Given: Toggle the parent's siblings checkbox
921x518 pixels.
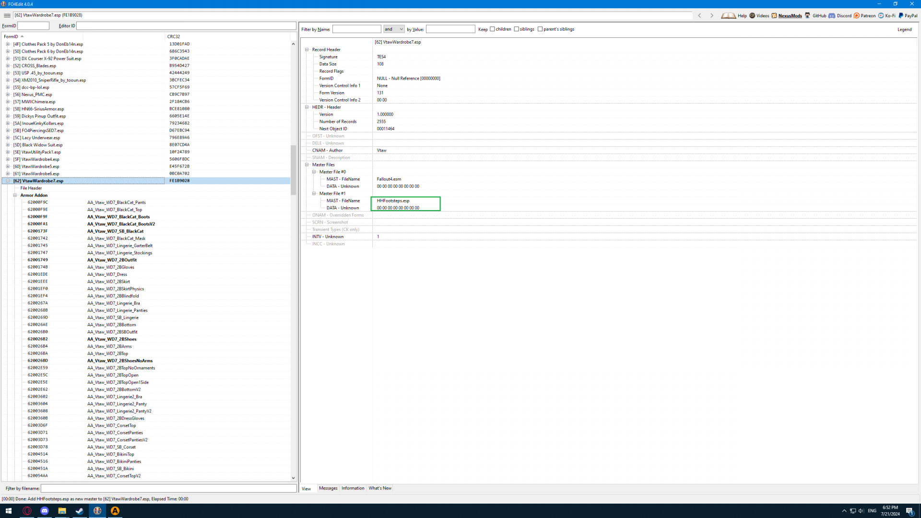Looking at the screenshot, I should click(540, 29).
